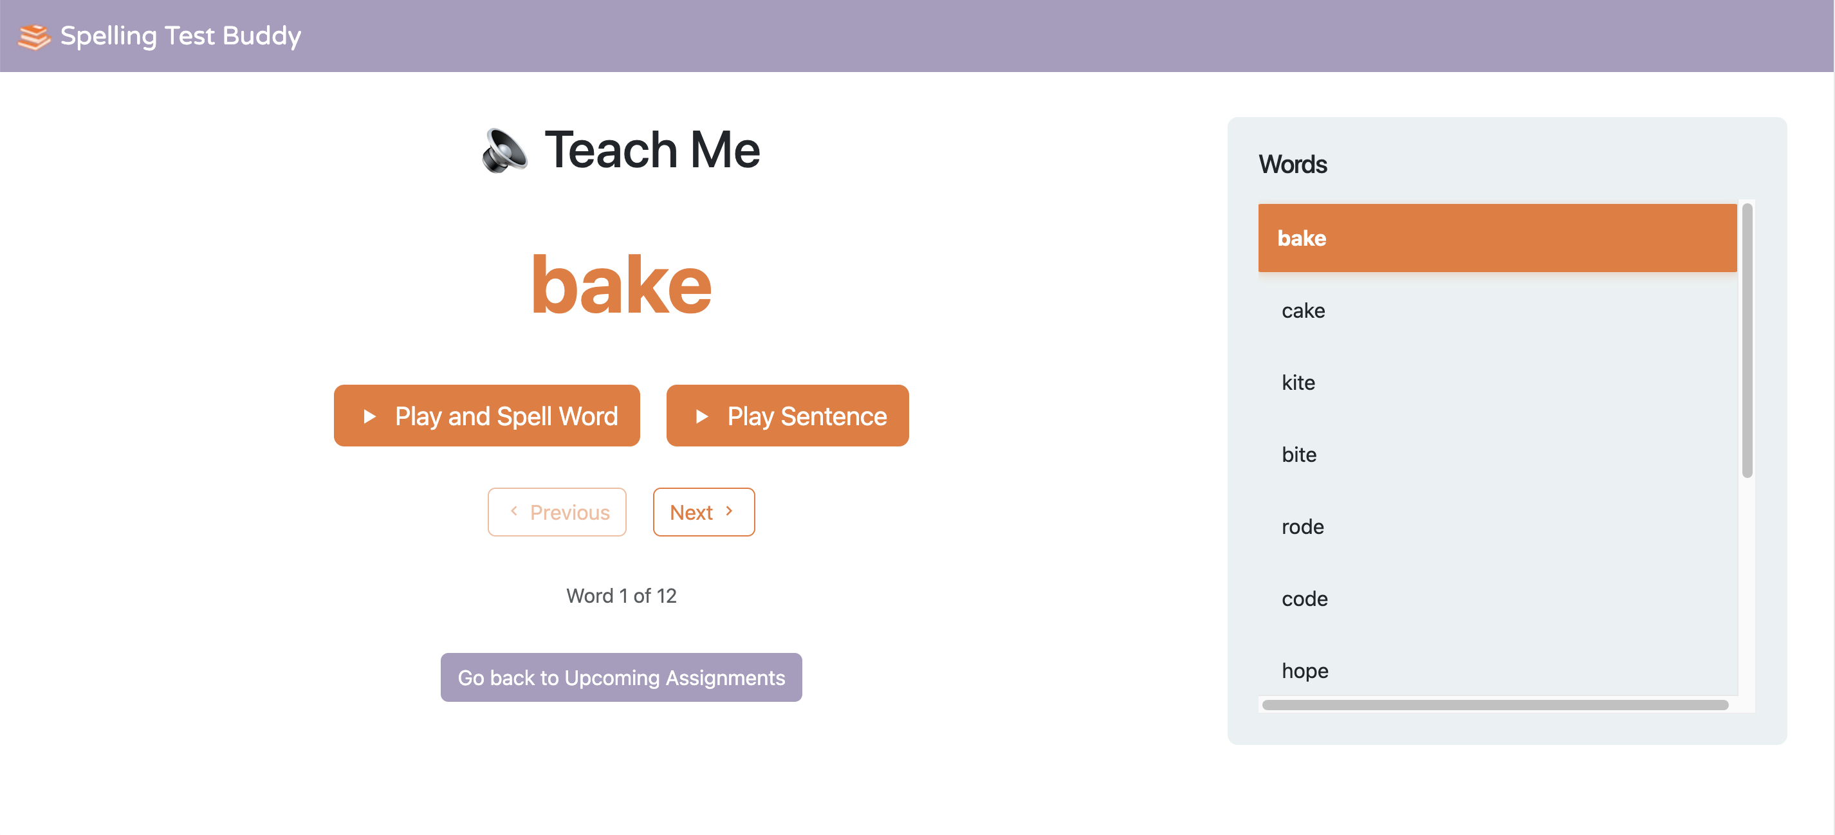Pick rode in the Words panel
Screen dimensions: 1835x835
(x=1302, y=526)
